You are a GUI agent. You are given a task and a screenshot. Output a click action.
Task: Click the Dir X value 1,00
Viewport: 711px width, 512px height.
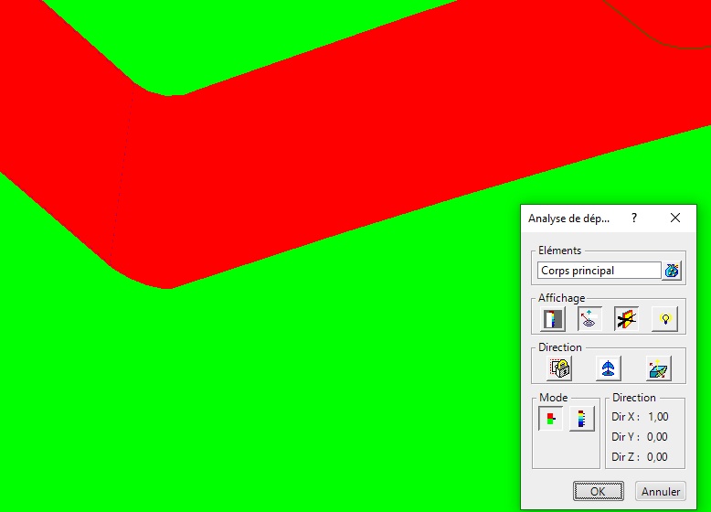(x=658, y=417)
